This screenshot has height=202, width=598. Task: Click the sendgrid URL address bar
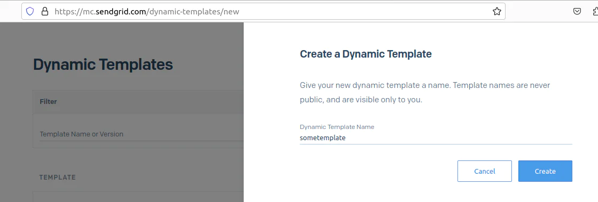(x=263, y=11)
